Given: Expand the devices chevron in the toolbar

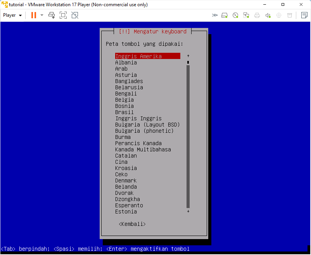Looking at the screenshot, I should (214, 15).
